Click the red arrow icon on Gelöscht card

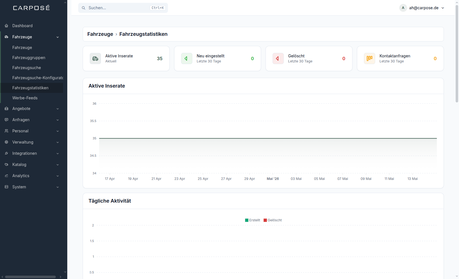click(278, 58)
